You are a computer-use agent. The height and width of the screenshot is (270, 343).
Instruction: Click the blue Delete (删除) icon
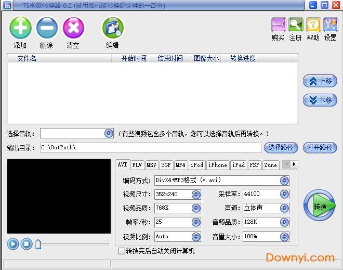point(47,28)
